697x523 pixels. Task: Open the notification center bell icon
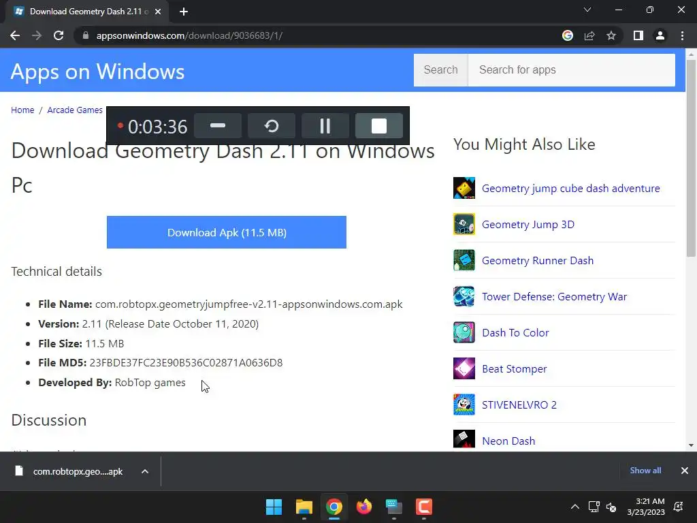(x=679, y=507)
